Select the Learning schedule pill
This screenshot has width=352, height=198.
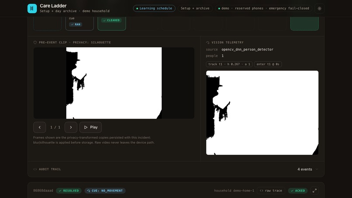tap(154, 8)
